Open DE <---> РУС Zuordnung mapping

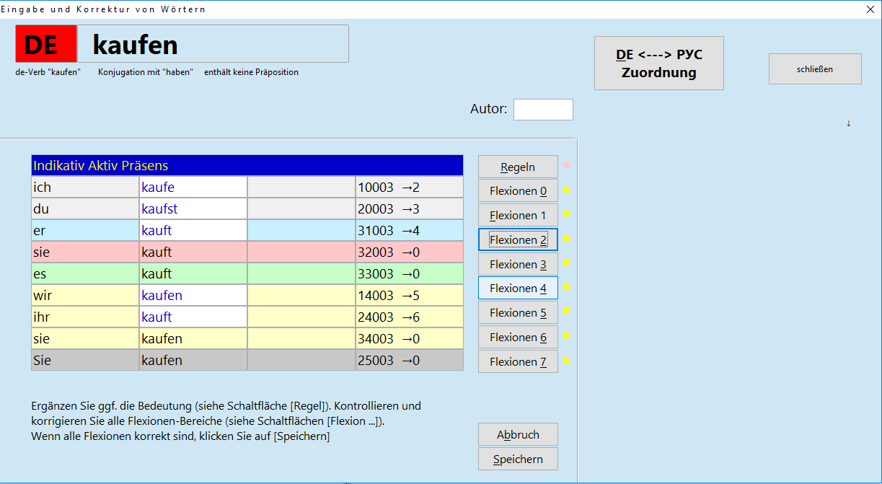pyautogui.click(x=658, y=63)
